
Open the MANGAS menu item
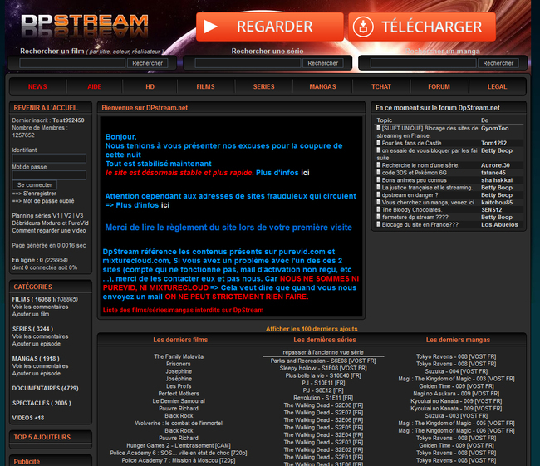click(322, 86)
